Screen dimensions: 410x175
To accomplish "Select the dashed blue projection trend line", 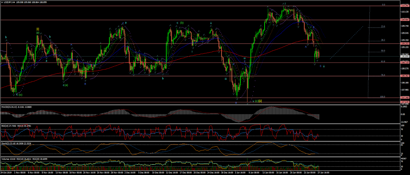I will coord(346,42).
